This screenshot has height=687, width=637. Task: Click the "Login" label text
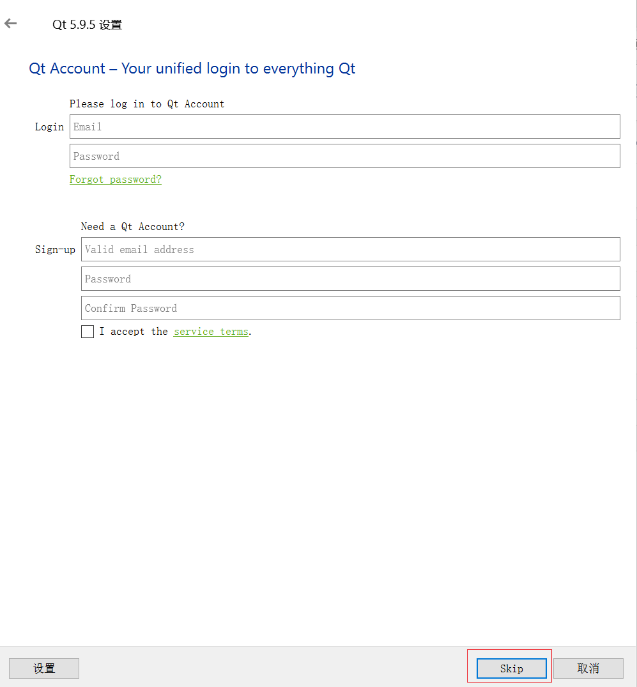(x=49, y=127)
